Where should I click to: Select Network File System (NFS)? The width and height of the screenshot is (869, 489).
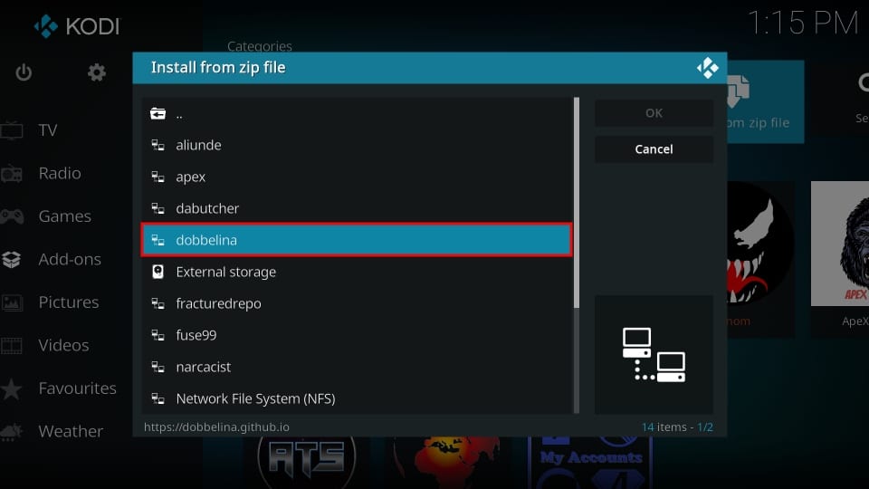coord(357,398)
